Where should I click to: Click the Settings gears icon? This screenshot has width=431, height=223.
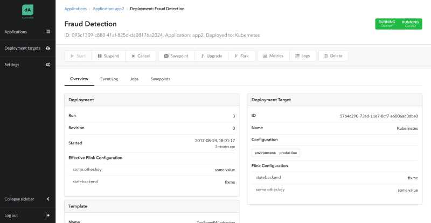(x=48, y=65)
